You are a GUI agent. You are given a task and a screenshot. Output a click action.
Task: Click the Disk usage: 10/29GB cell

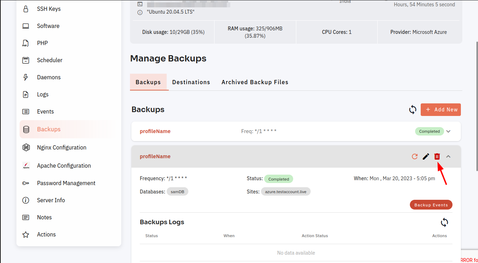[x=173, y=32]
